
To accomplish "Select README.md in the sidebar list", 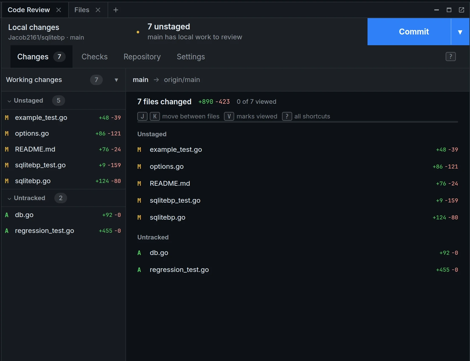I will [x=63, y=149].
